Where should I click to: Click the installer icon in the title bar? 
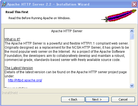coord(4,4)
